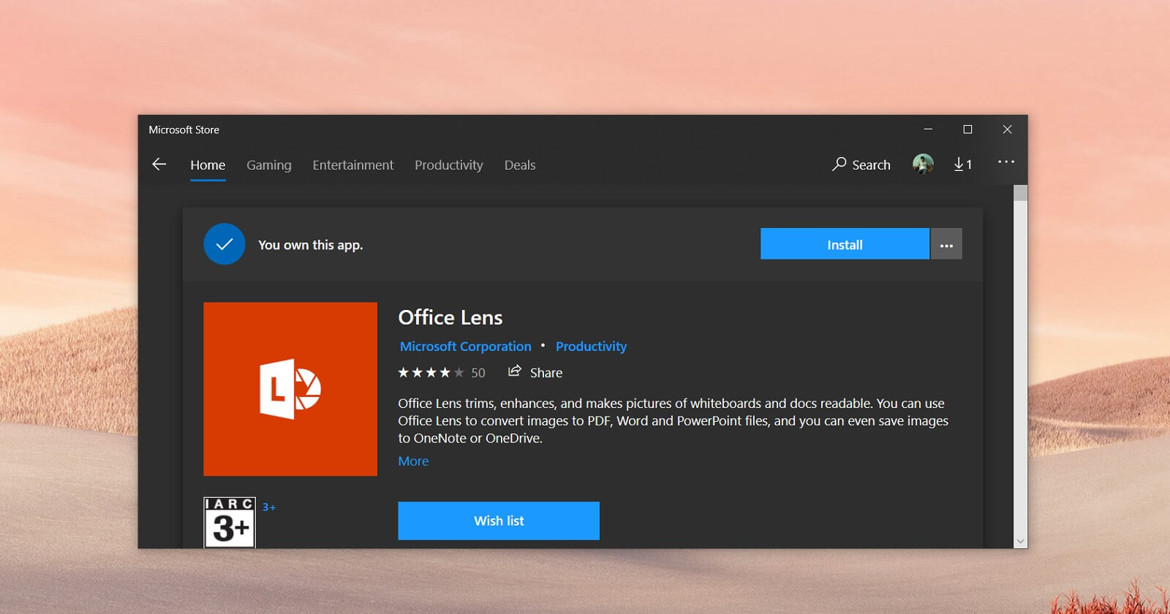Open the Deals tab

coord(520,165)
